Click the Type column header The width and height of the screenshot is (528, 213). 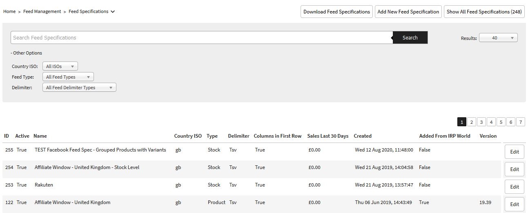tap(212, 136)
